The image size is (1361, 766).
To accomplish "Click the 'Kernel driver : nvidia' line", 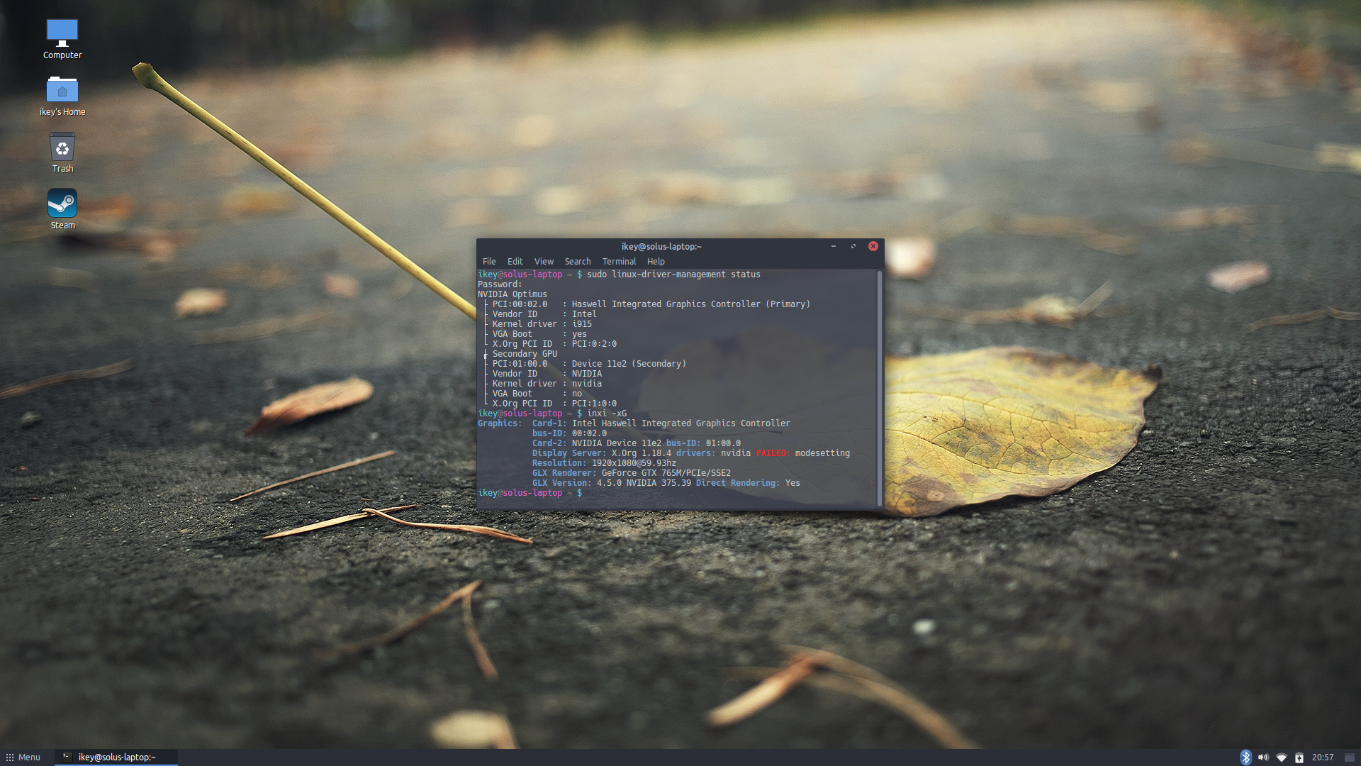I will (547, 384).
